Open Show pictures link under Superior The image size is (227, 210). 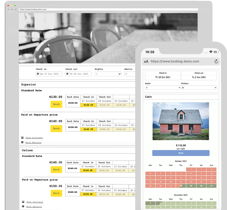34,138
